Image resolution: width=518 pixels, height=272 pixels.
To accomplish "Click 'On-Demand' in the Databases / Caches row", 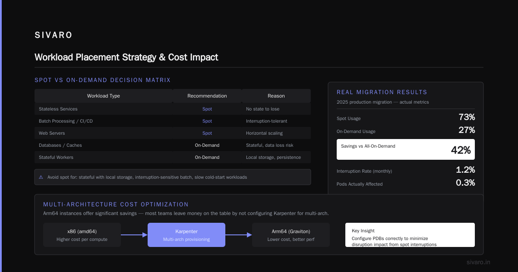I will [207, 145].
